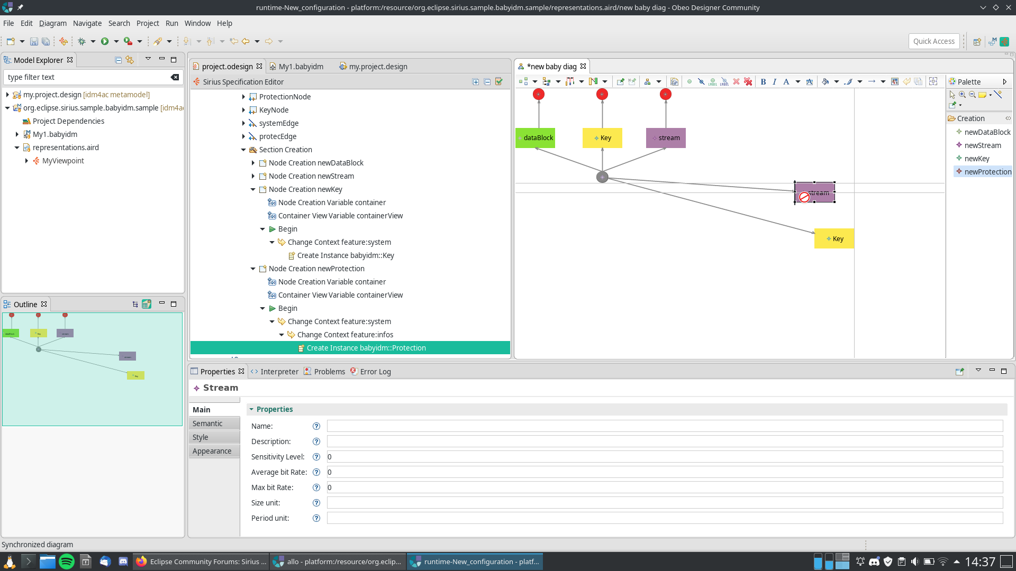Toggle Link with Editor in Model Explorer
The height and width of the screenshot is (571, 1016).
click(x=130, y=60)
